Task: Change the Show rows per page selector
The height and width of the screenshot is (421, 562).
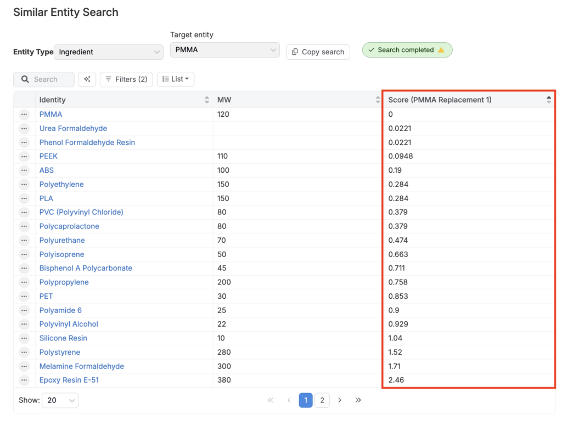Action: pyautogui.click(x=60, y=400)
